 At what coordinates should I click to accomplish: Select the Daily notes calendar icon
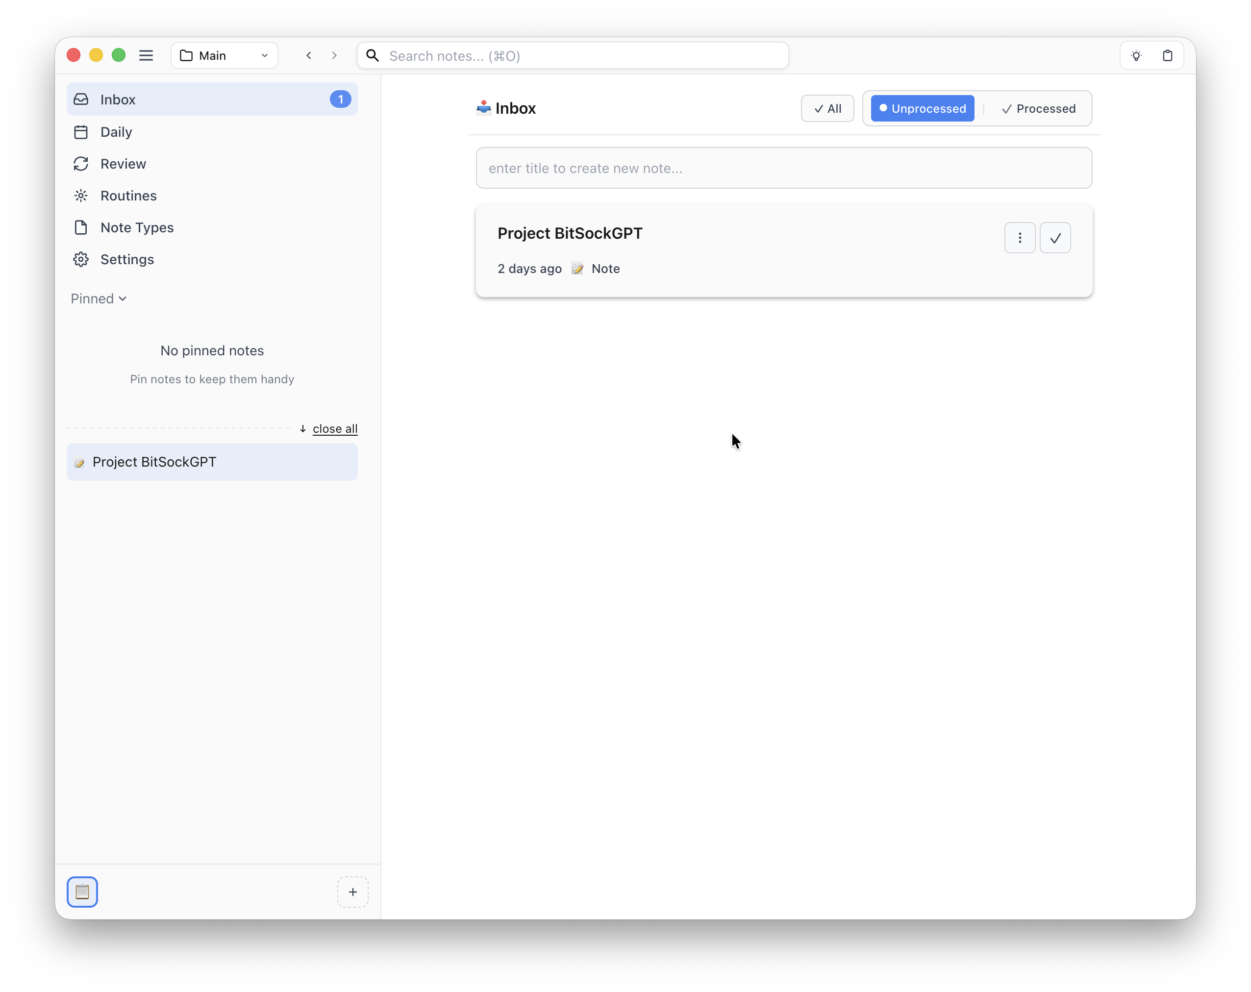point(81,132)
